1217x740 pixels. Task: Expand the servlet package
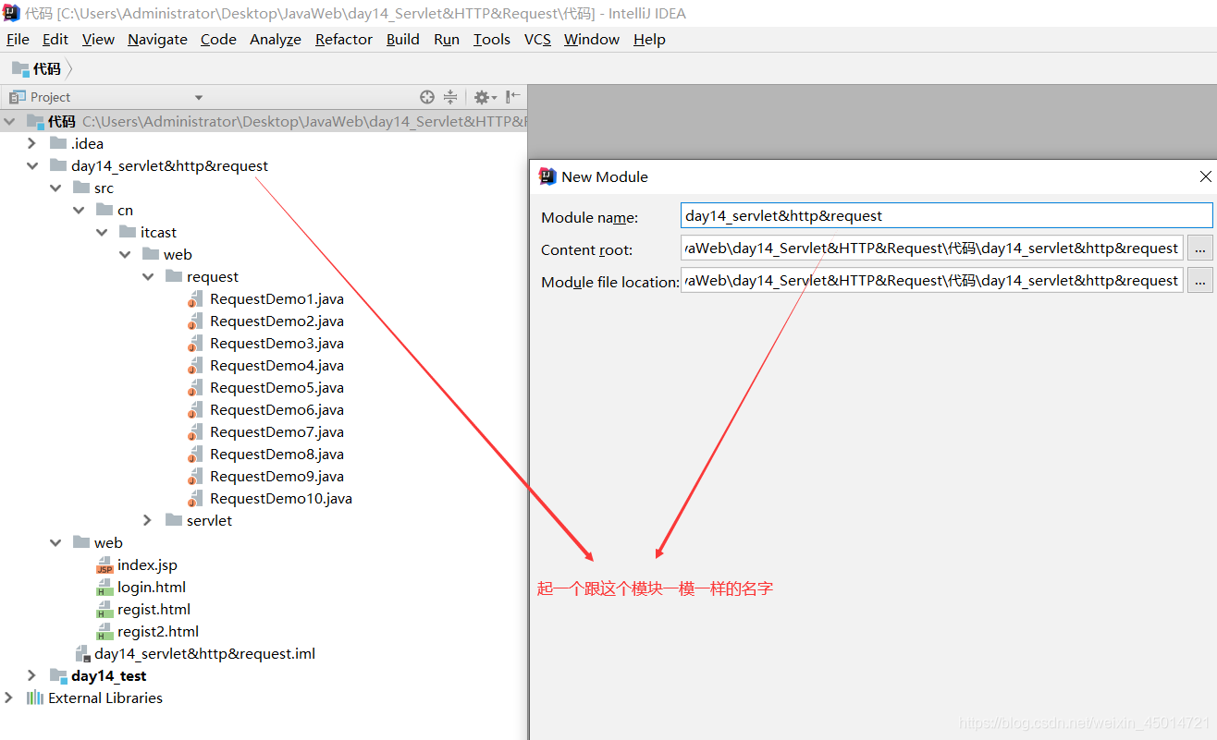click(148, 520)
